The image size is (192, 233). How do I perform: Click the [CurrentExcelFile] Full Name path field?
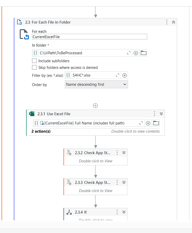point(84,123)
